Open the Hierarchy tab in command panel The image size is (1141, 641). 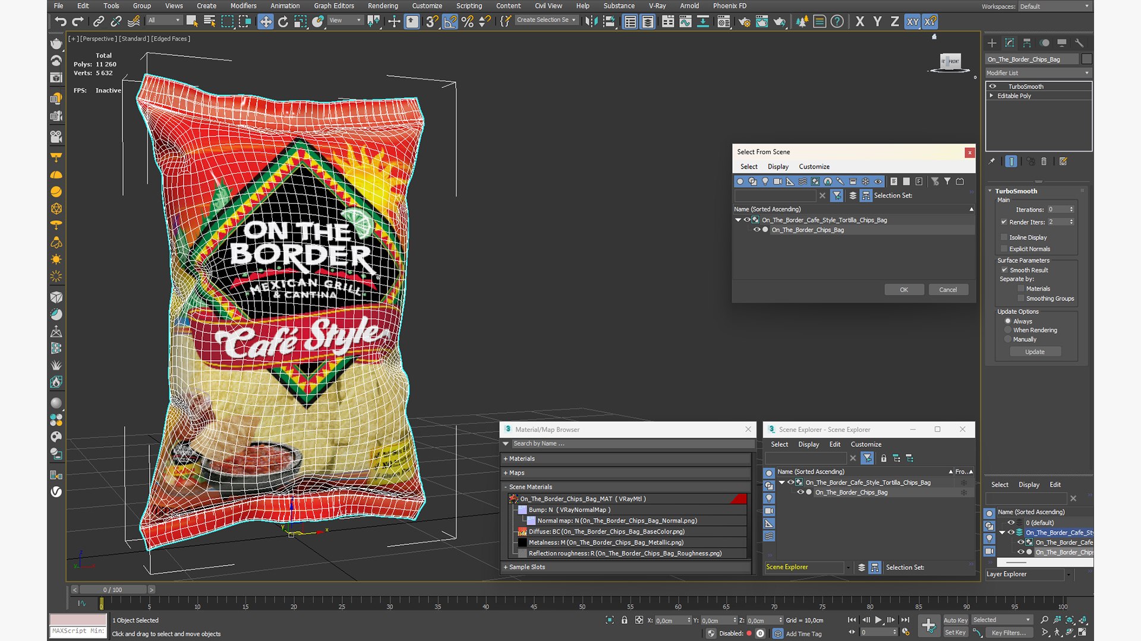click(1027, 43)
